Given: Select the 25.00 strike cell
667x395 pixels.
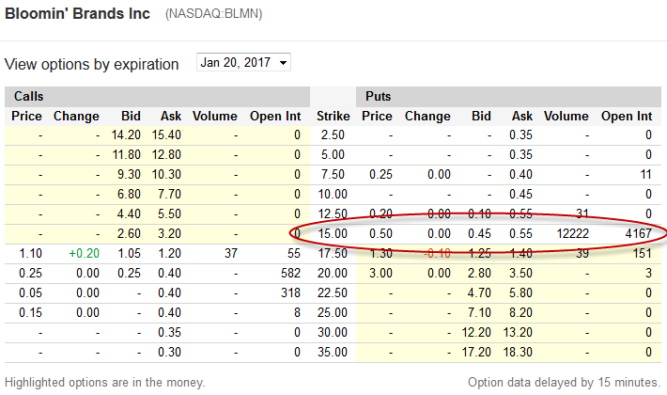Looking at the screenshot, I should click(x=333, y=313).
